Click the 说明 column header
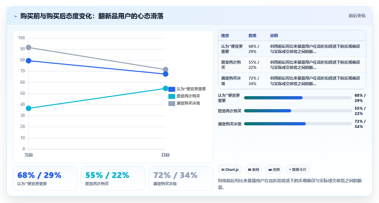The height and width of the screenshot is (203, 379). click(274, 36)
